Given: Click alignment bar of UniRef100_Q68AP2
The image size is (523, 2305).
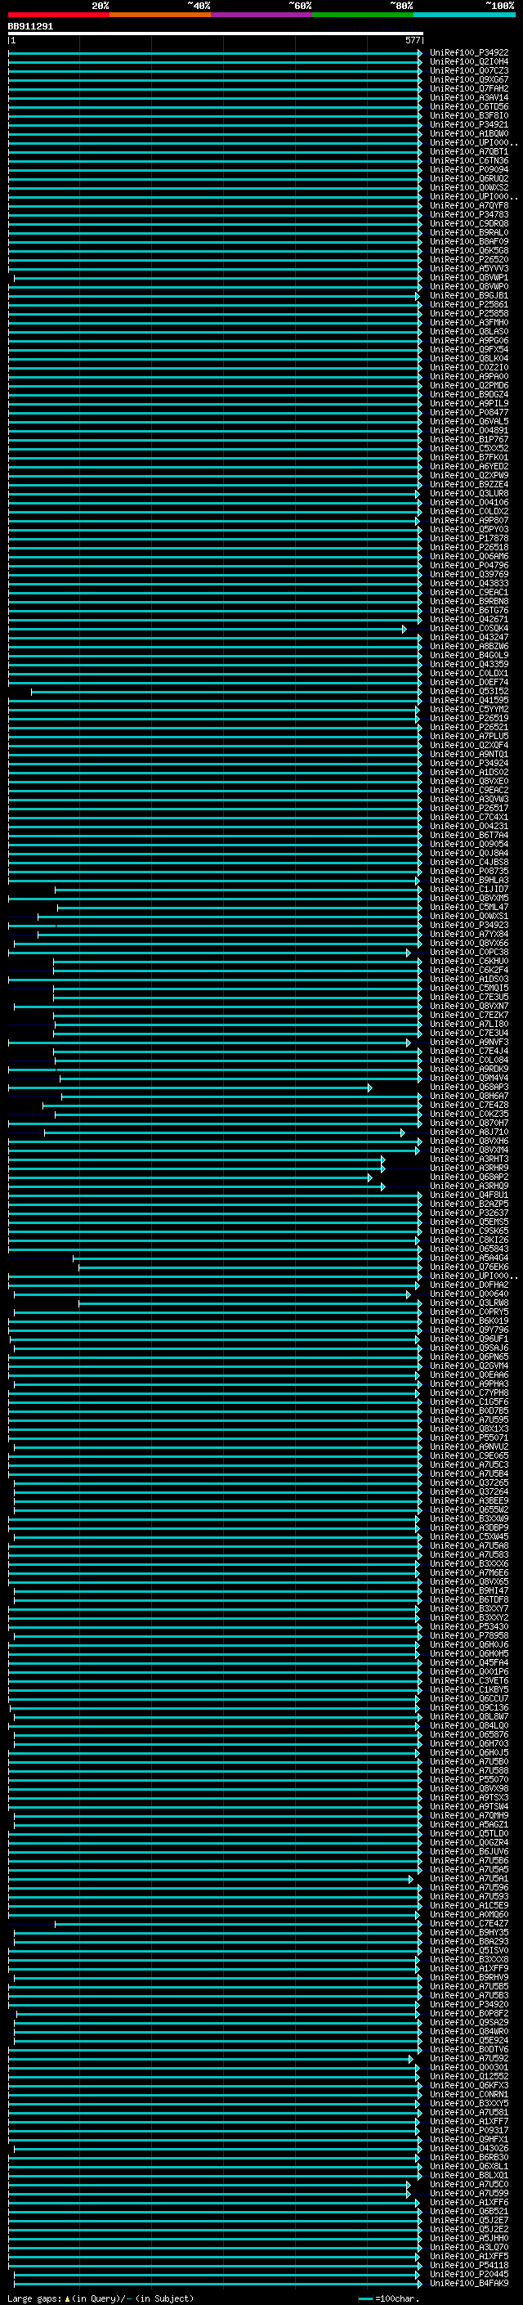Looking at the screenshot, I should pos(190,1177).
